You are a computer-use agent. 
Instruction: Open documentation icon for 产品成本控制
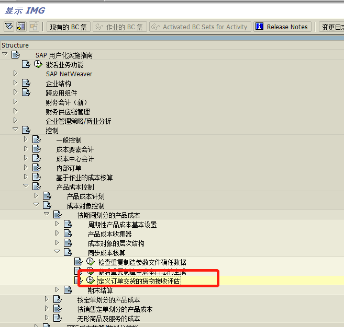point(37,186)
